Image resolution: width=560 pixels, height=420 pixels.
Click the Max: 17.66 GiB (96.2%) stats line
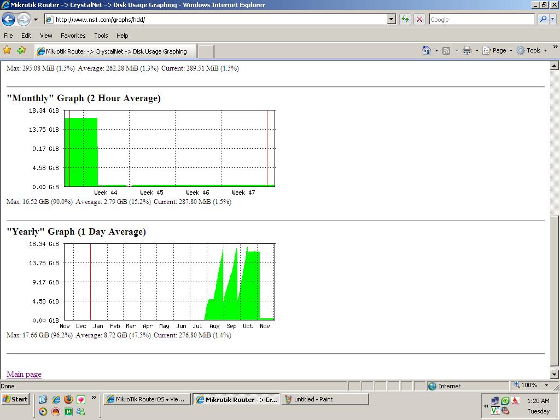(119, 335)
